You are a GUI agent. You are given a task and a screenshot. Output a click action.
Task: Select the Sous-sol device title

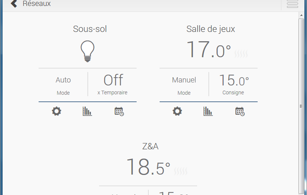[x=90, y=29]
